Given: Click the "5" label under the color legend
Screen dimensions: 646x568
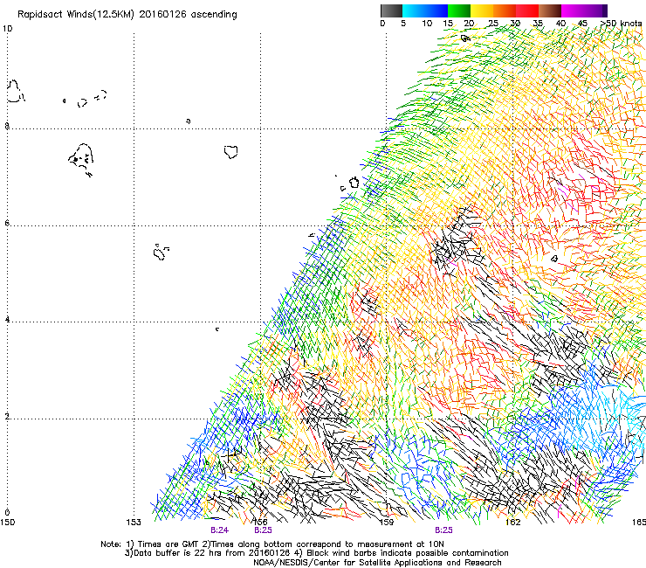Looking at the screenshot, I should [403, 23].
